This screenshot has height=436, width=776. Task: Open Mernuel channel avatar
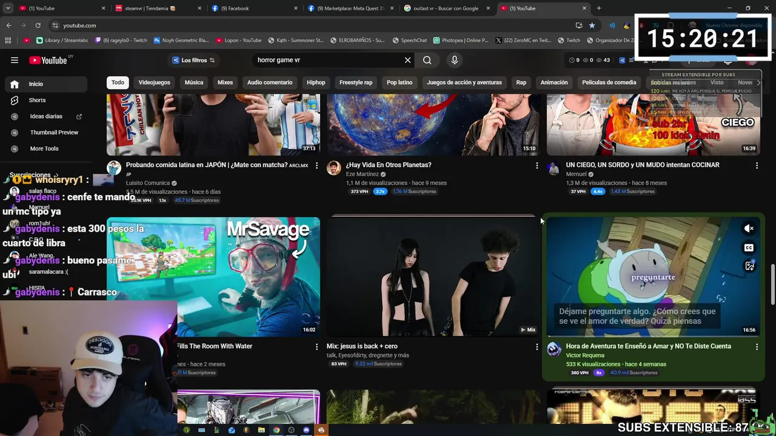tap(554, 168)
